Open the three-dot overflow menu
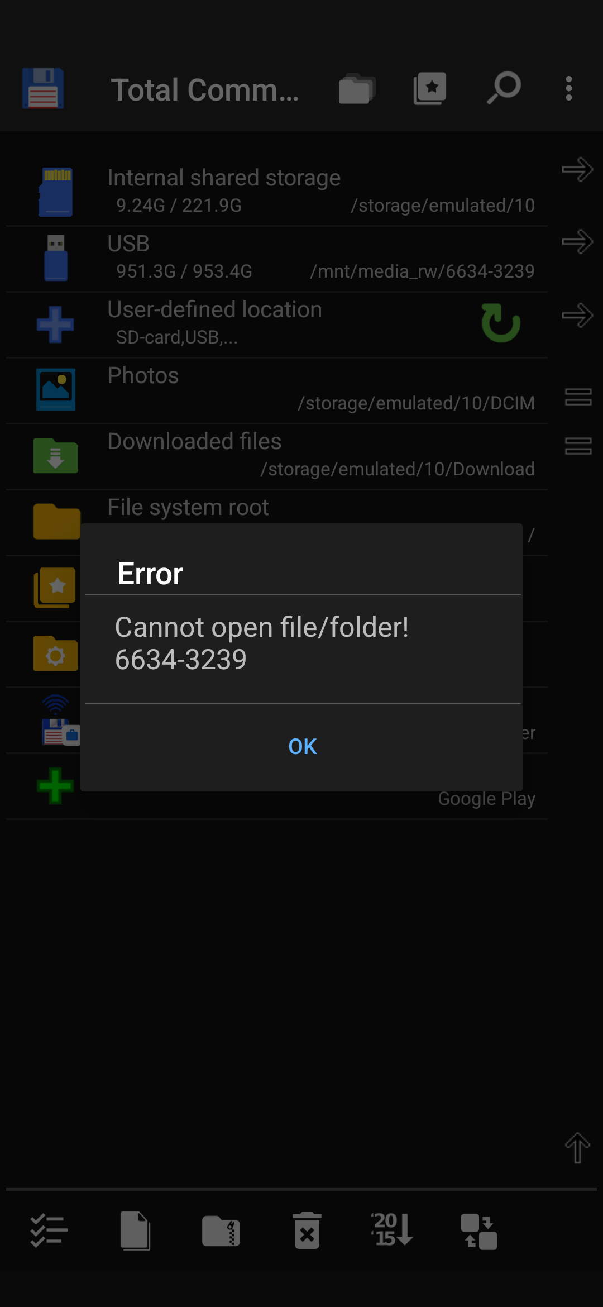 [x=568, y=88]
